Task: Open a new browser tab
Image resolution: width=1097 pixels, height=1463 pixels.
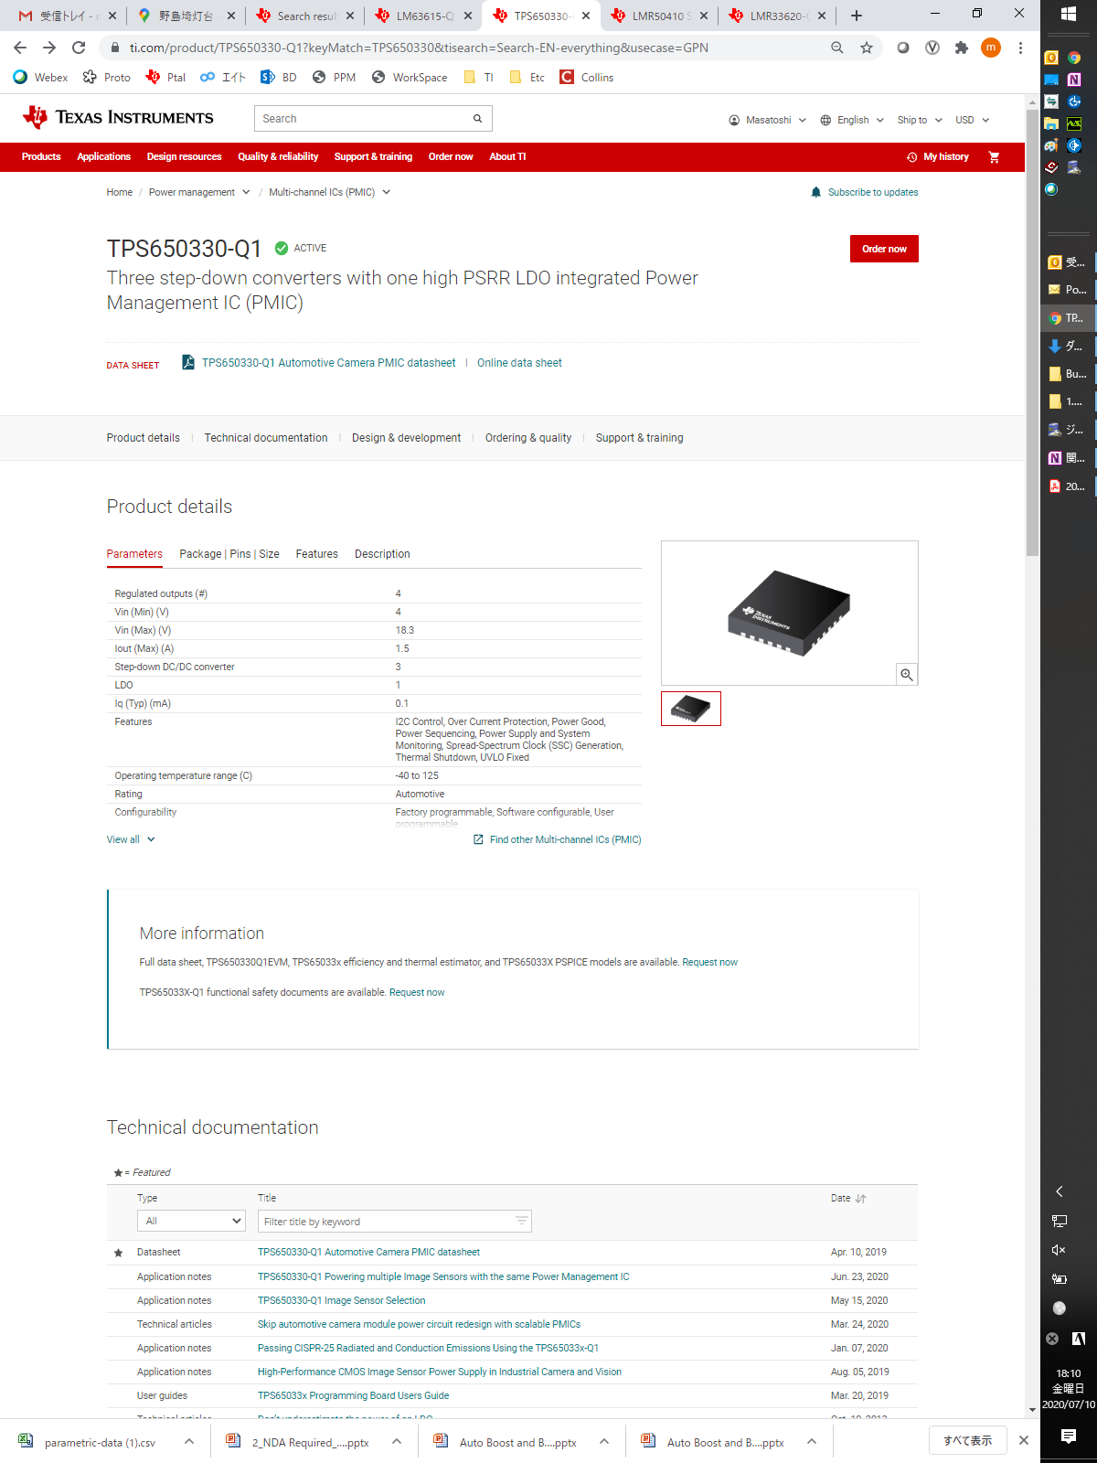Action: [x=857, y=16]
